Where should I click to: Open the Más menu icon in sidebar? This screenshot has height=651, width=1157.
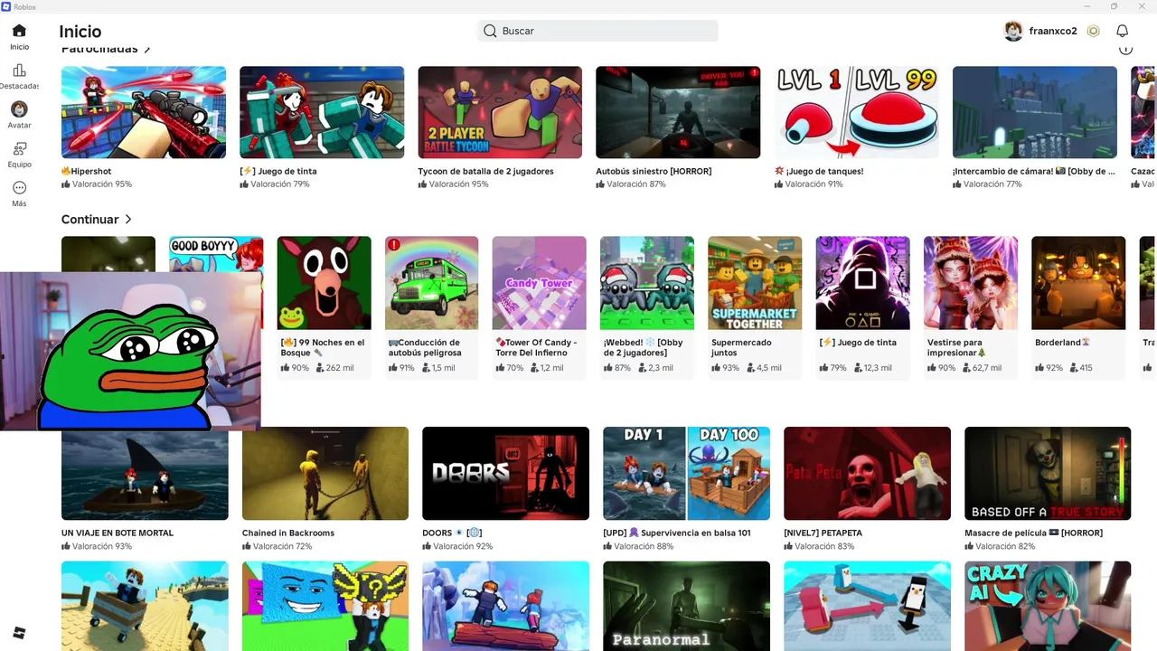coord(19,188)
